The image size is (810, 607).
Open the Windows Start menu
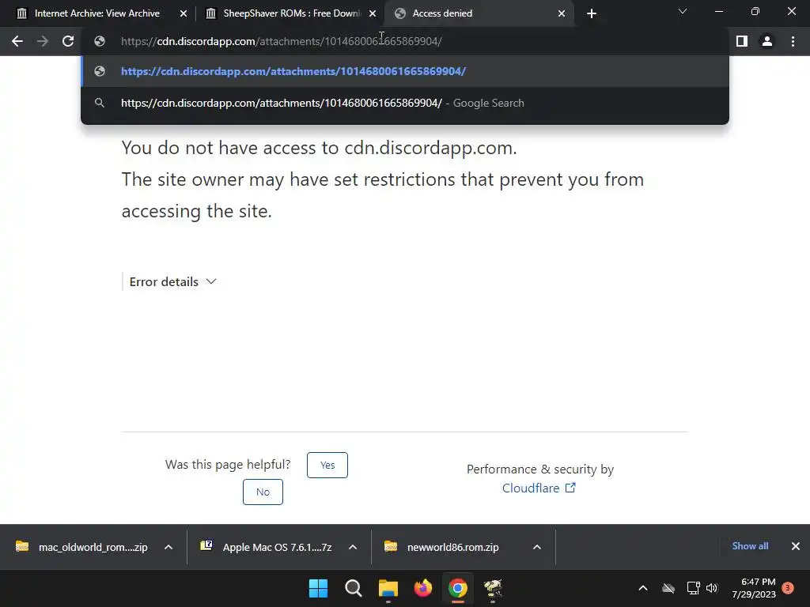click(x=318, y=588)
